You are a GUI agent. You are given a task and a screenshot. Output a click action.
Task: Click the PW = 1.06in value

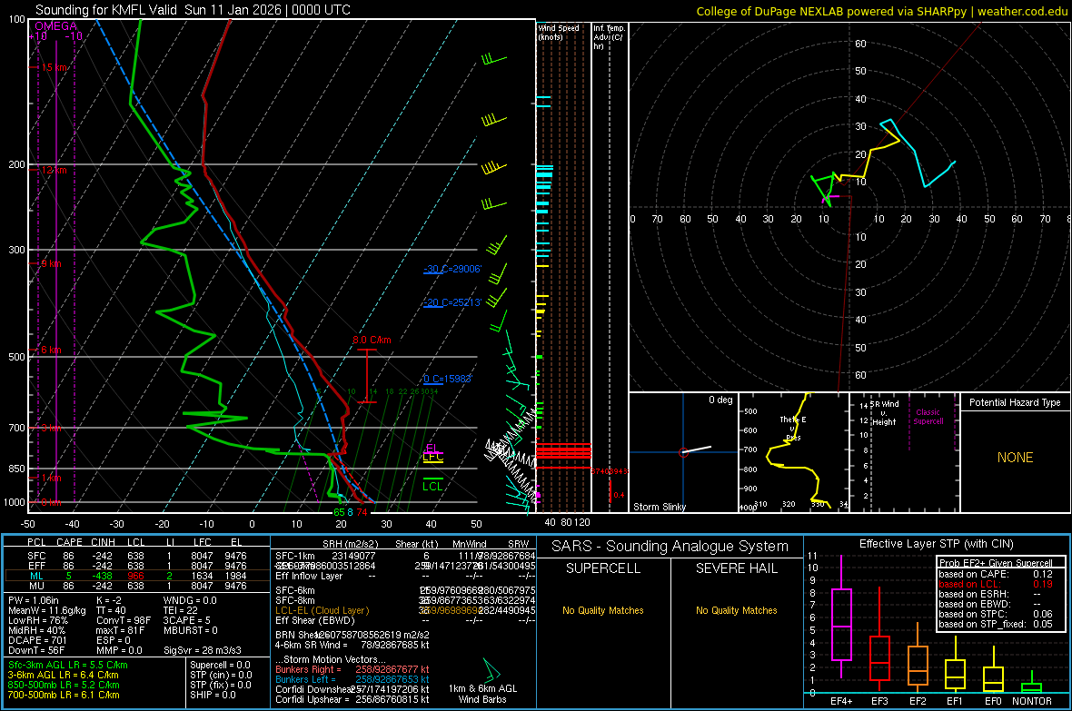pos(34,600)
